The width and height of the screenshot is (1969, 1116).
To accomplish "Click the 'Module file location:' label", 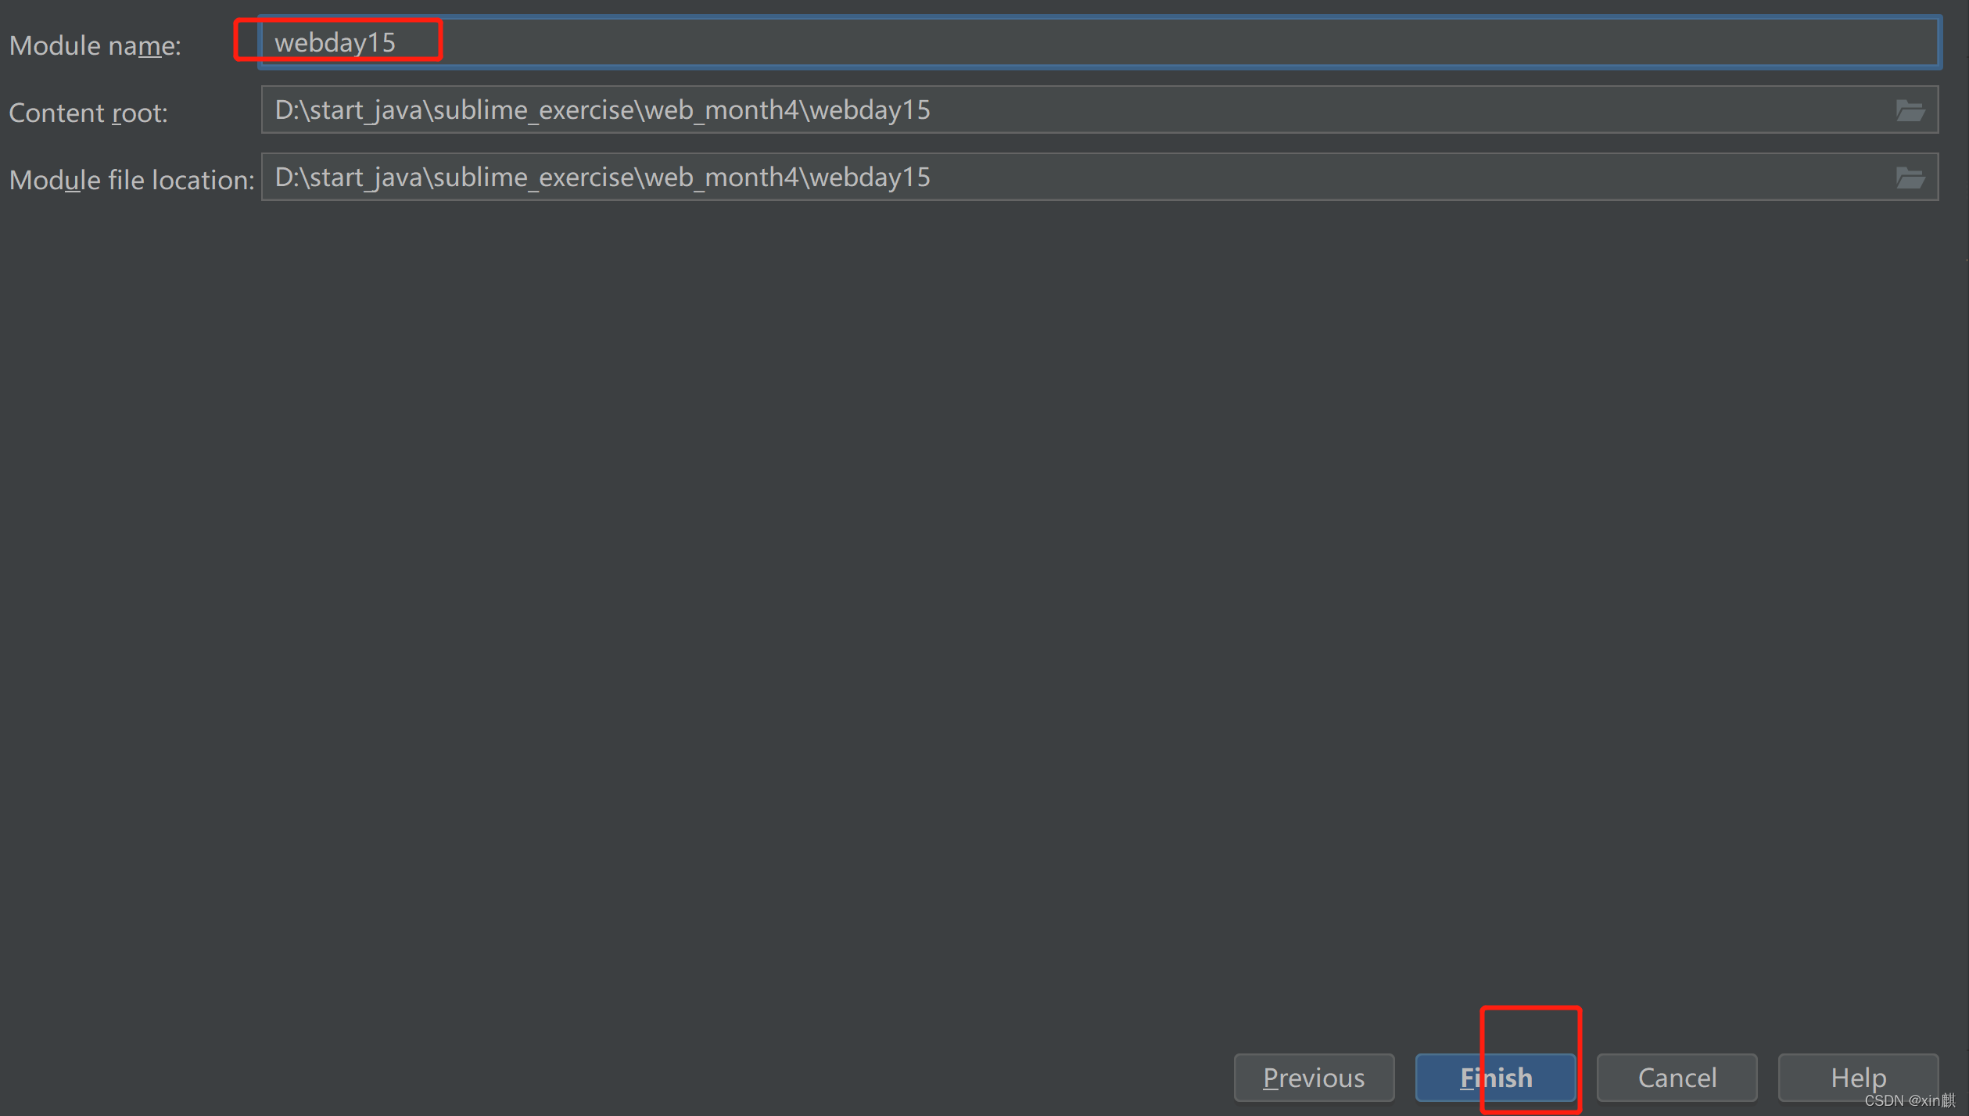I will click(x=131, y=180).
